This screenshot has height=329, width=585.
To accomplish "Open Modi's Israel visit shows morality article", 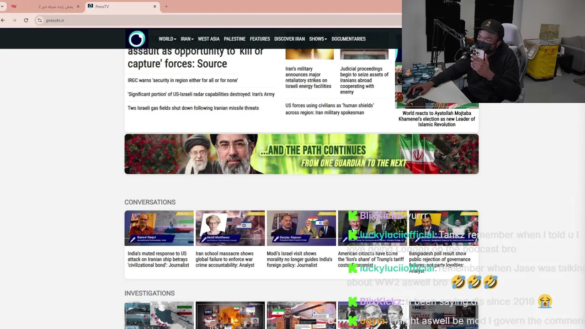I will pos(299,259).
